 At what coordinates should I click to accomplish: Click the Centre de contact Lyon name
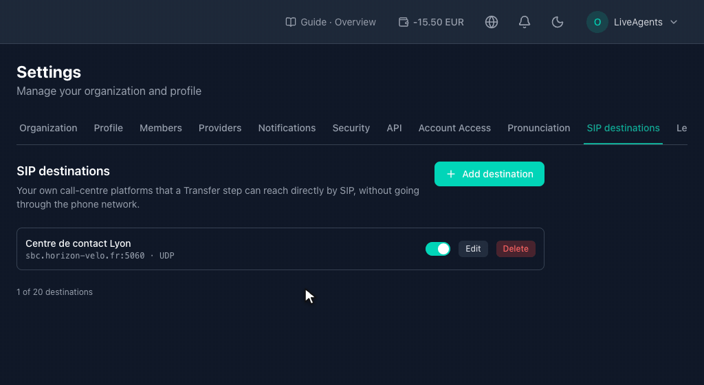(x=78, y=243)
